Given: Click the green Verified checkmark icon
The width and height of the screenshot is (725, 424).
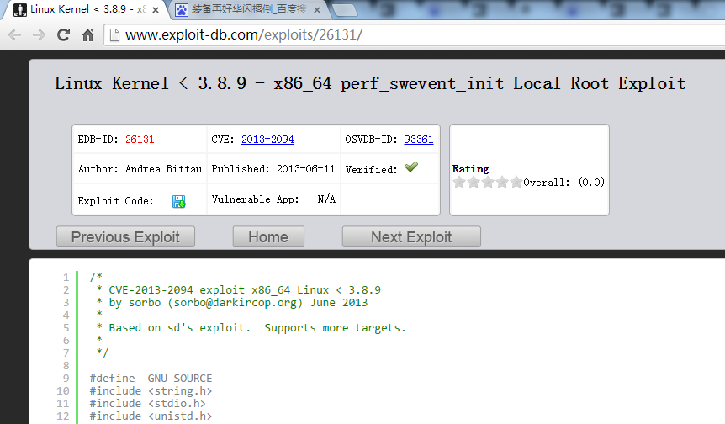Looking at the screenshot, I should pyautogui.click(x=411, y=167).
